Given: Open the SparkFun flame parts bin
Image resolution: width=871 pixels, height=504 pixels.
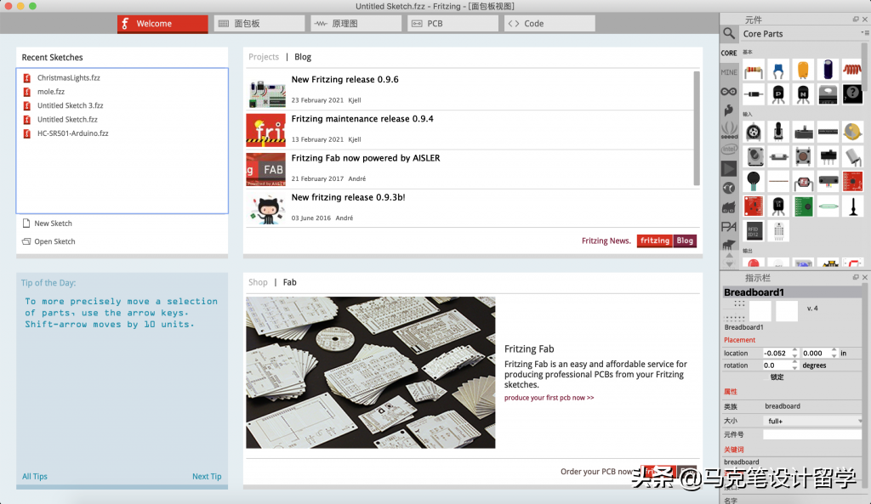Looking at the screenshot, I should coord(729,110).
